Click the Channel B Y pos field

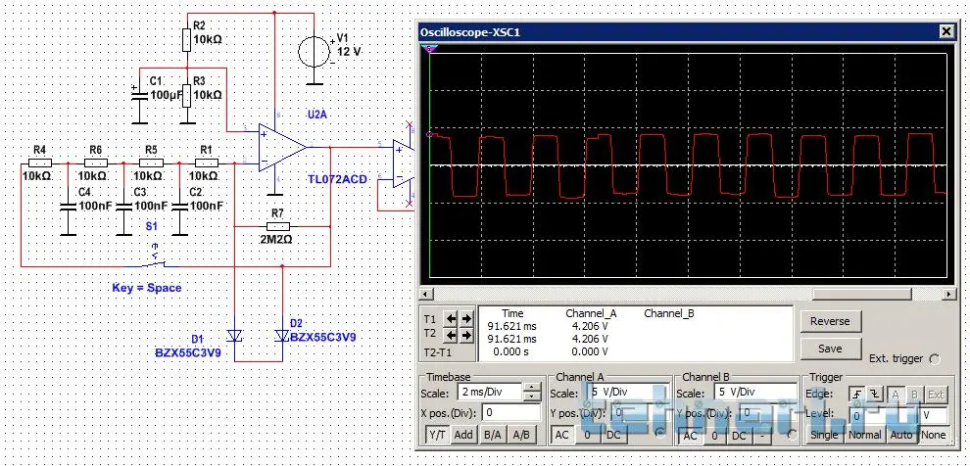[x=770, y=413]
